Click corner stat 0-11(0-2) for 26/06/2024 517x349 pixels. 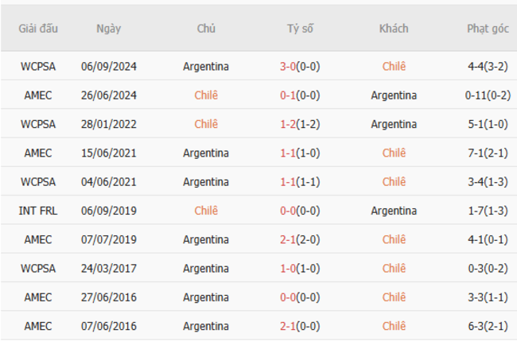point(488,95)
